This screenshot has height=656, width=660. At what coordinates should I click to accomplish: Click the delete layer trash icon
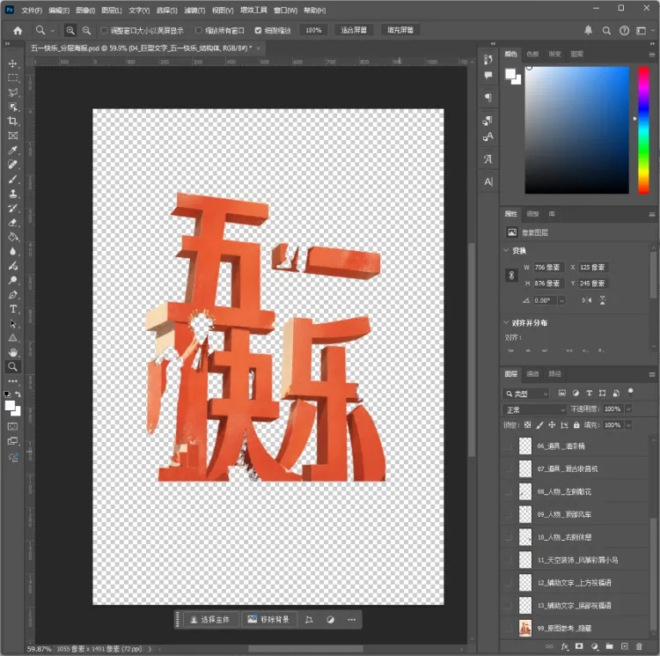coord(639,646)
